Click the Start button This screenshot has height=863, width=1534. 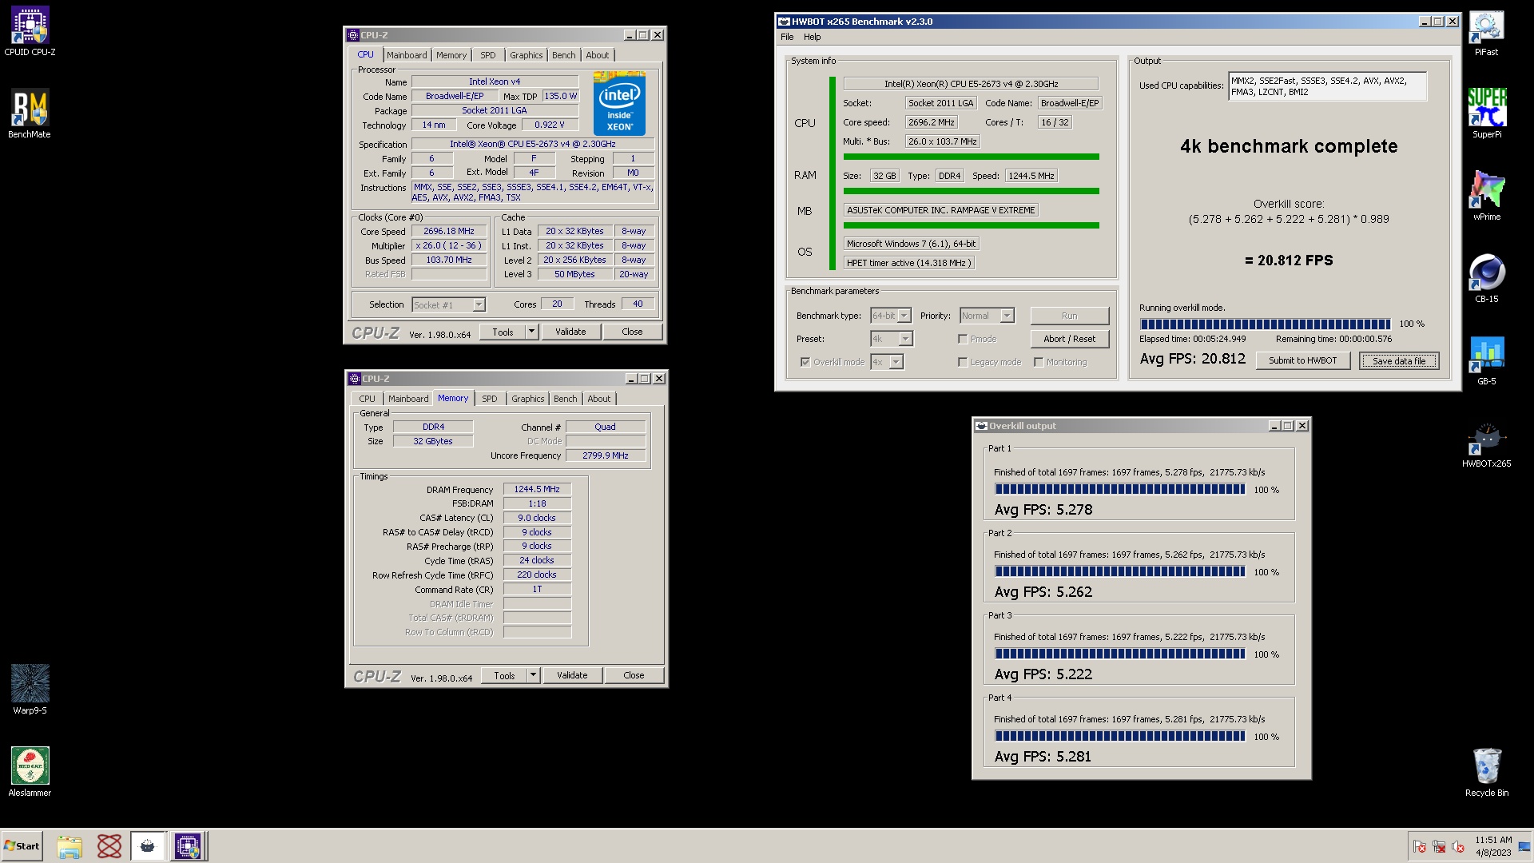[22, 846]
